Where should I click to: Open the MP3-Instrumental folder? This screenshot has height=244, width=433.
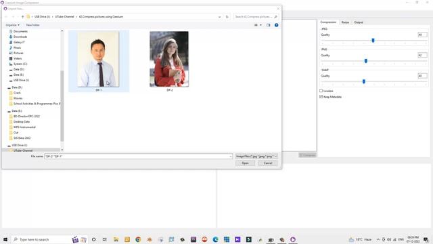pos(24,127)
